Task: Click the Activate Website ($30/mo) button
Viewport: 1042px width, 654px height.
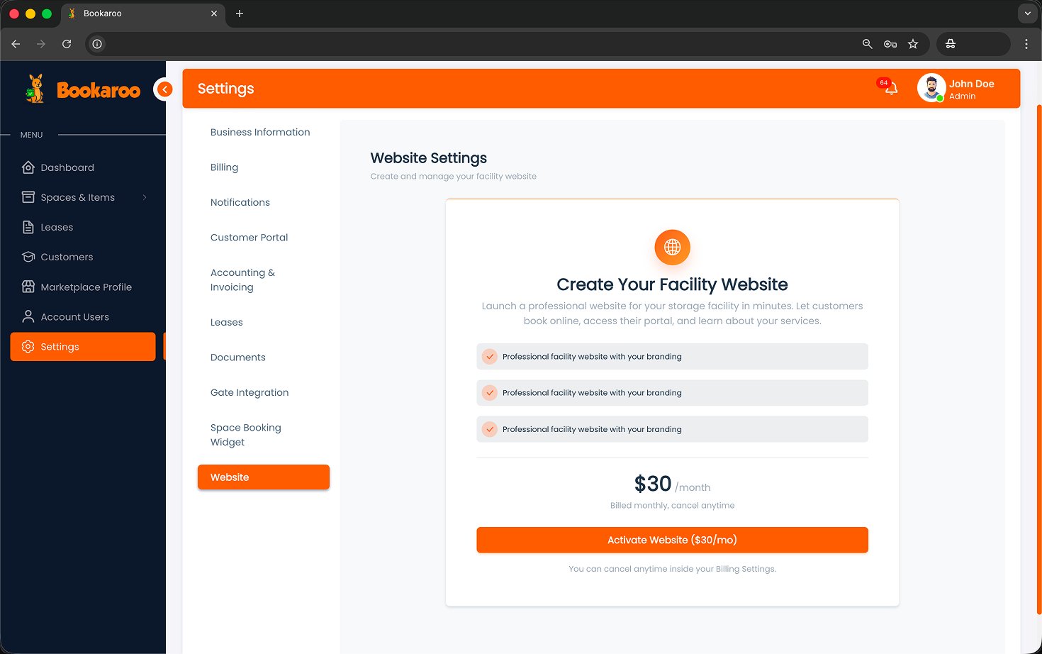Action: [672, 540]
